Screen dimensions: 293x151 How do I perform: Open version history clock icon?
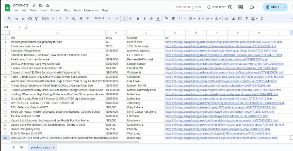(230, 7)
